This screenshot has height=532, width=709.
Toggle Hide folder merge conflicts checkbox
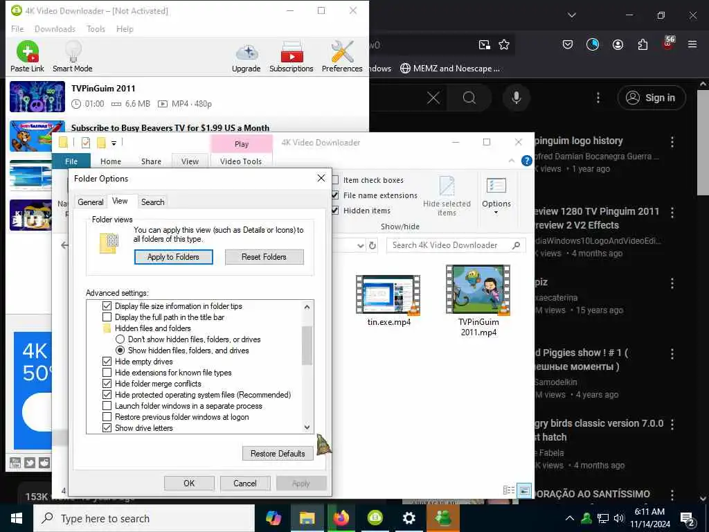[x=107, y=384]
